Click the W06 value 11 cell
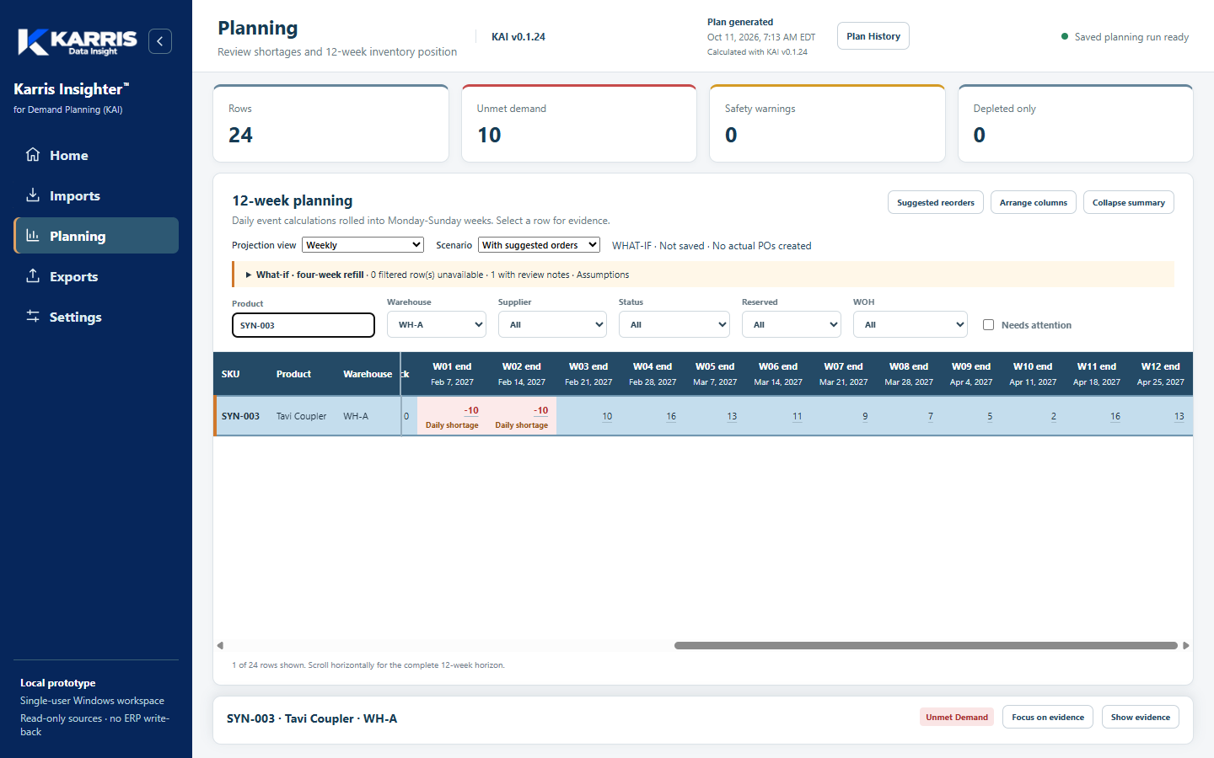 [778, 416]
